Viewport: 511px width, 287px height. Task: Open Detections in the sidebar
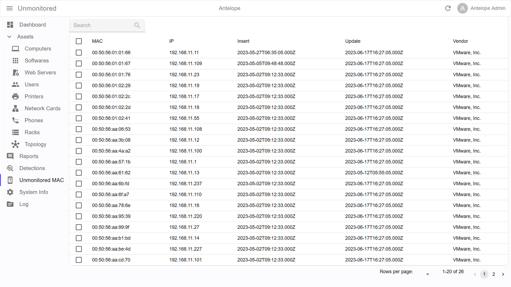coord(32,168)
